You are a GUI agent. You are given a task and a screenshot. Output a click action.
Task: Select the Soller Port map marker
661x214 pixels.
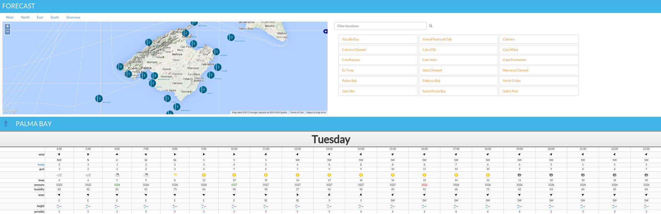(x=148, y=42)
